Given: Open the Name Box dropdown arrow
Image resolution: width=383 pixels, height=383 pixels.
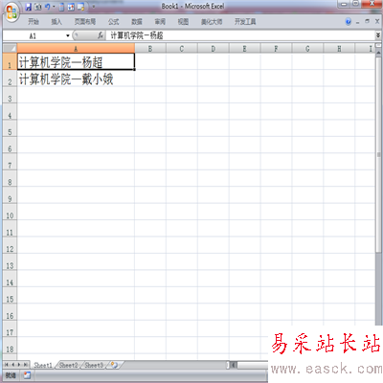Looking at the screenshot, I should (x=68, y=35).
